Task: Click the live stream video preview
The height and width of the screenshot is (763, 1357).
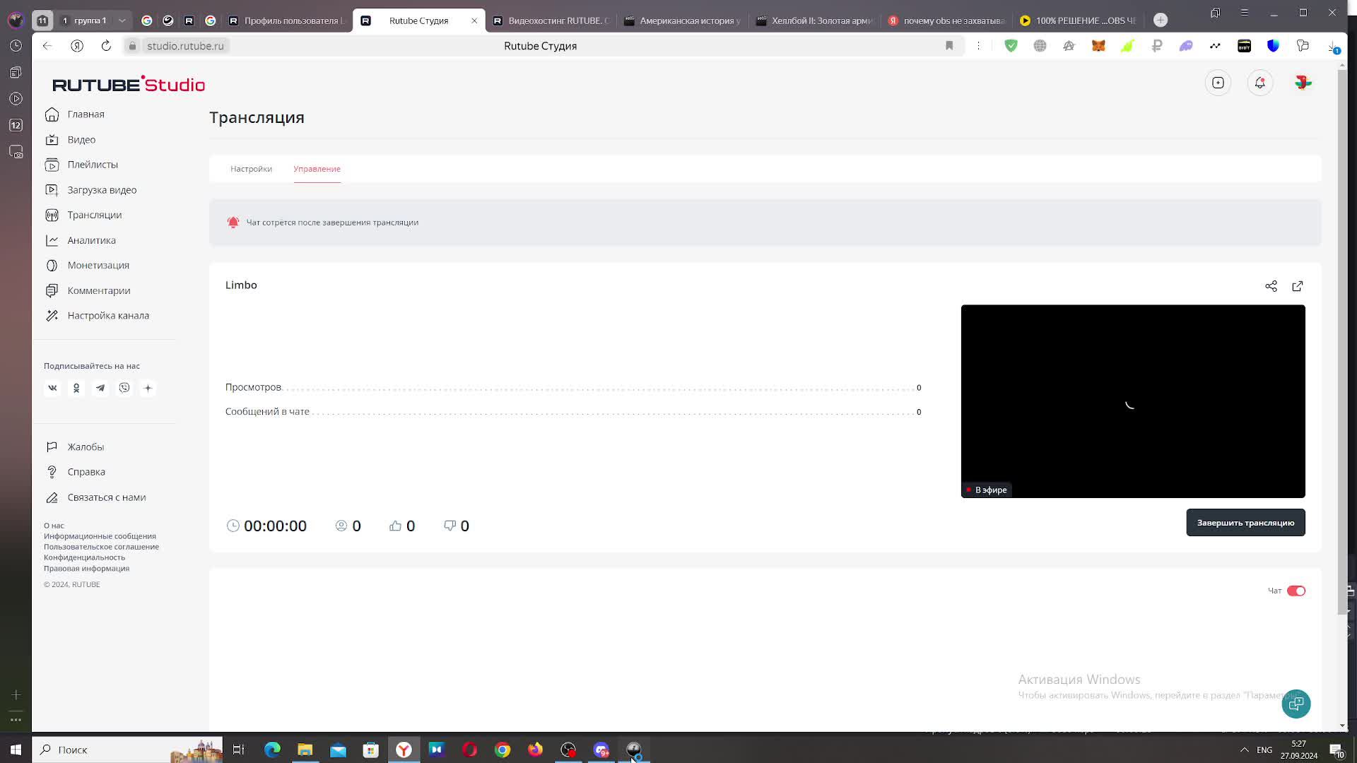Action: (x=1132, y=401)
